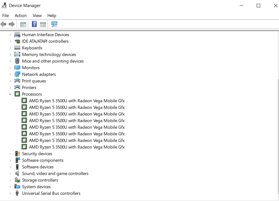Expand the Storage controllers node

(10, 180)
